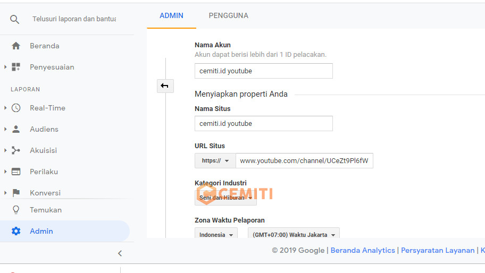Open the https:// protocol dropdown
The height and width of the screenshot is (273, 485).
(215, 160)
